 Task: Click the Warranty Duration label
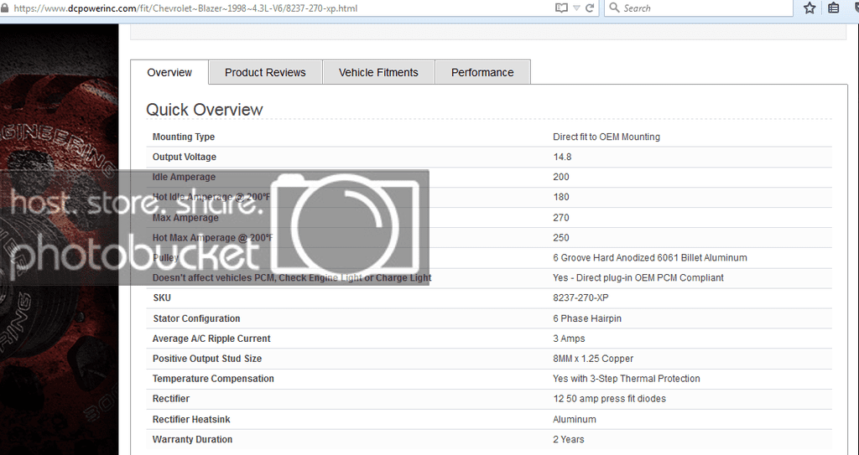tap(192, 439)
